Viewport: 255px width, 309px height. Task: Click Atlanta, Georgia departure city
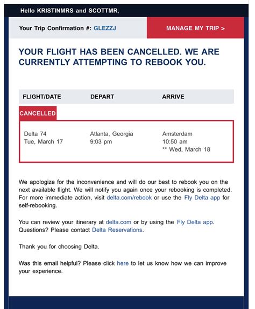pyautogui.click(x=111, y=134)
